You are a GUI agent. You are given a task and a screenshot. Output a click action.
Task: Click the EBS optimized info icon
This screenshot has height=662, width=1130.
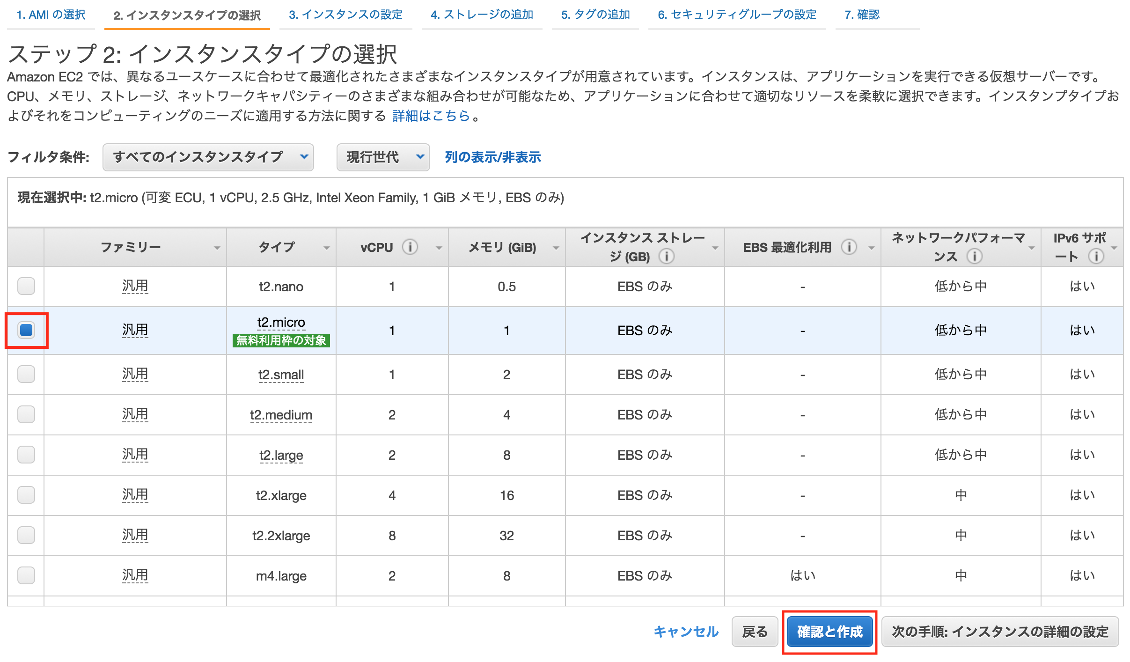[849, 247]
